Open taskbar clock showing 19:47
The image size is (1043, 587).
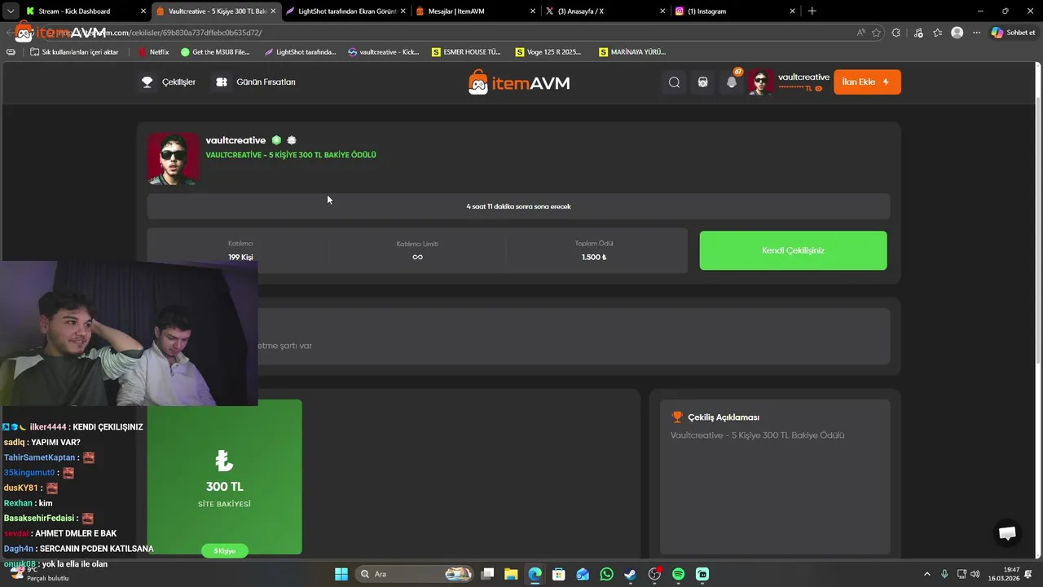(1004, 574)
